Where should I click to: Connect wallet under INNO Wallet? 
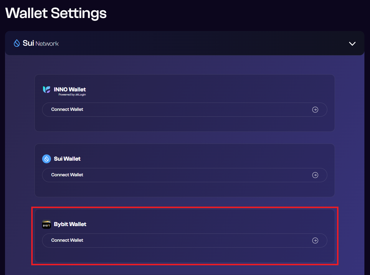pyautogui.click(x=185, y=110)
